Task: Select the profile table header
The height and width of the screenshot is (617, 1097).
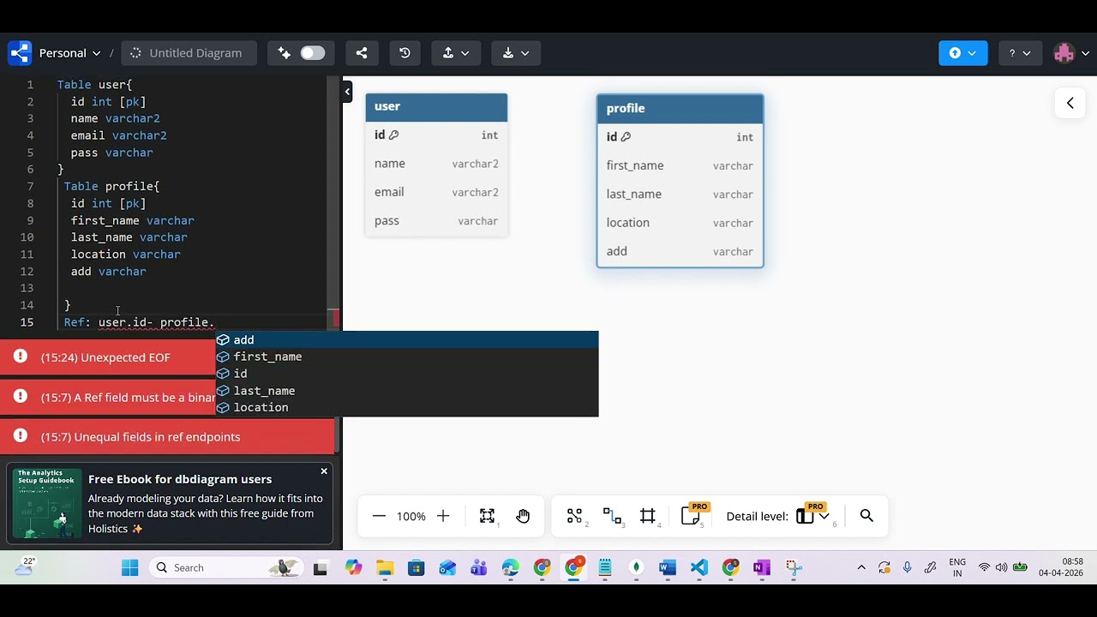Action: coord(680,109)
